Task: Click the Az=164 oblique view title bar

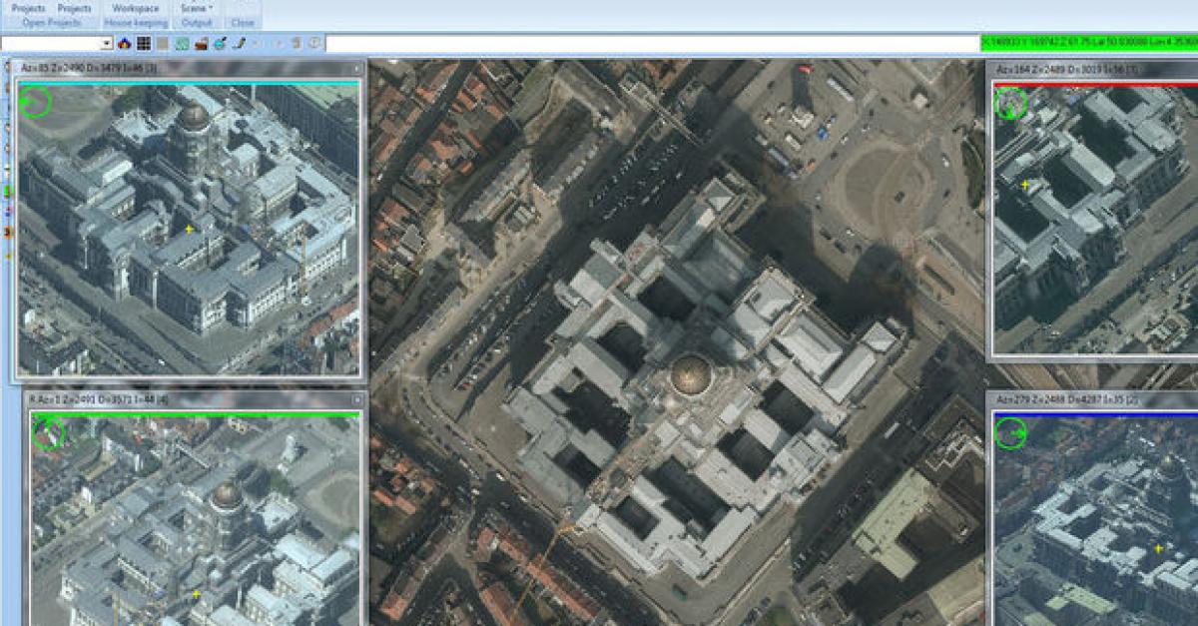Action: [1093, 68]
